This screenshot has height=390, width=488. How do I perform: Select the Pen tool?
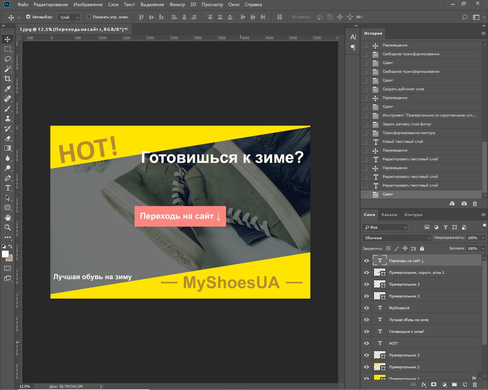(x=8, y=178)
